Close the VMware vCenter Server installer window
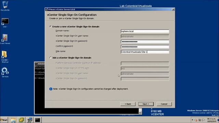Screen dimensions: 219x123 click(173, 9)
